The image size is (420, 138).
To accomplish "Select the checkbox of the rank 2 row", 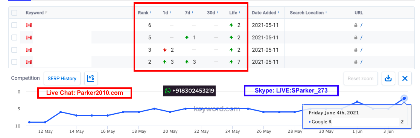I will [14, 62].
